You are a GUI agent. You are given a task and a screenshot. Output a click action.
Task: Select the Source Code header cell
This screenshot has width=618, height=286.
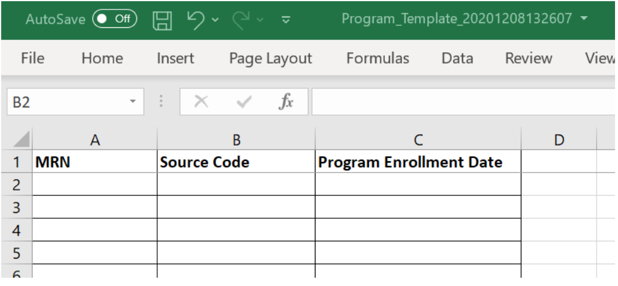pyautogui.click(x=236, y=162)
